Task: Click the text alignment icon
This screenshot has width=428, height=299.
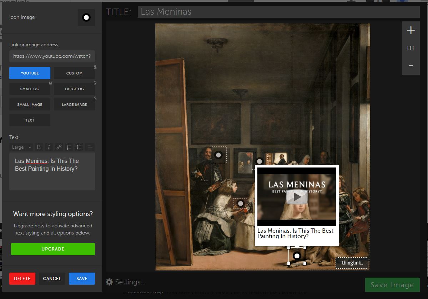Action: [90, 147]
